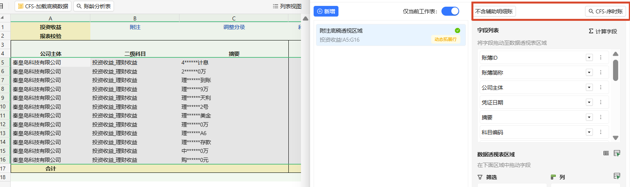Image resolution: width=630 pixels, height=187 pixels.
Task: Click the 摘要 column heading in sheet
Action: (x=234, y=54)
